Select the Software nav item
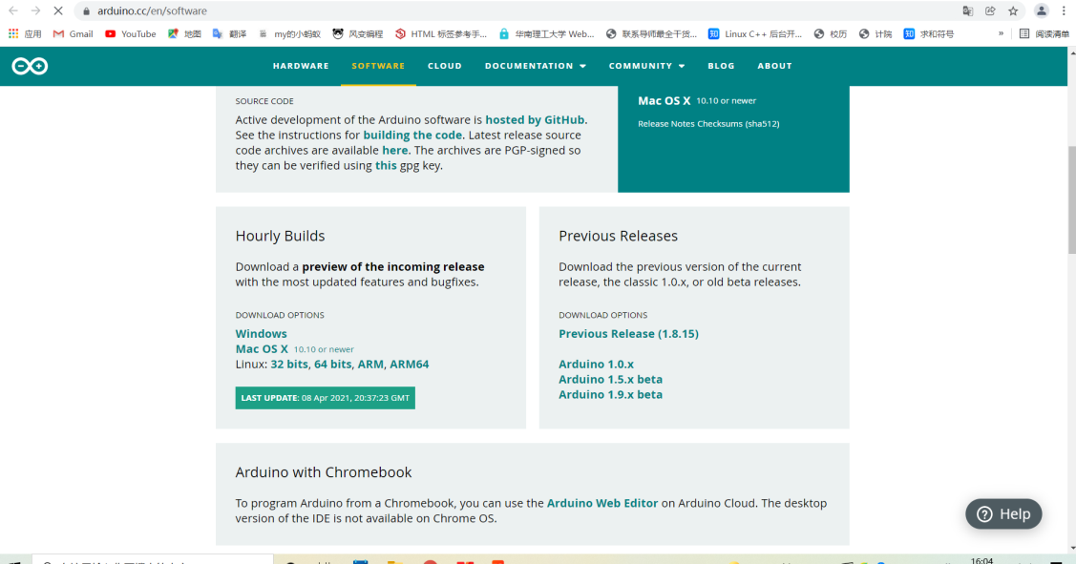 (x=378, y=66)
